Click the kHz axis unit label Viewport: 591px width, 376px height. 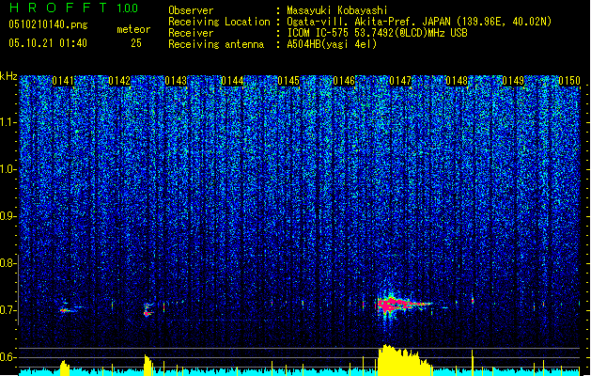[x=8, y=76]
